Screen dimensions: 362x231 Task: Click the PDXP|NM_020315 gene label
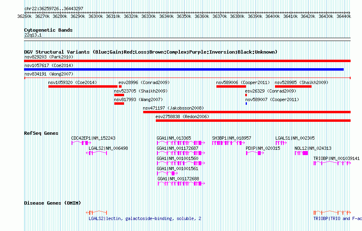coord(263,148)
